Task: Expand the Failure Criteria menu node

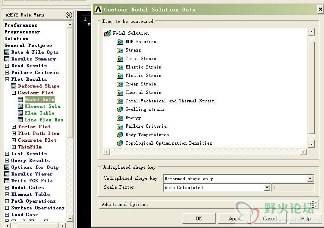Action: [7, 72]
